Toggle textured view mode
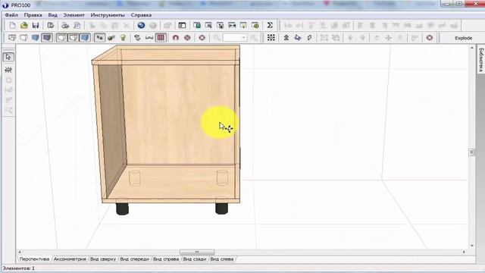Screen dimensions: 485x273 [x=47, y=38]
